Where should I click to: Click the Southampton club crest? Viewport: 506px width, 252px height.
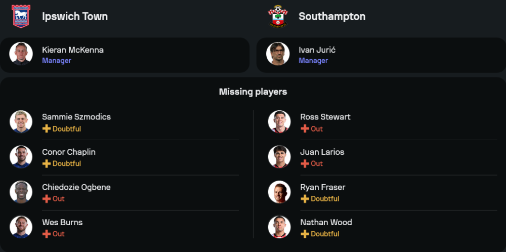(x=278, y=16)
